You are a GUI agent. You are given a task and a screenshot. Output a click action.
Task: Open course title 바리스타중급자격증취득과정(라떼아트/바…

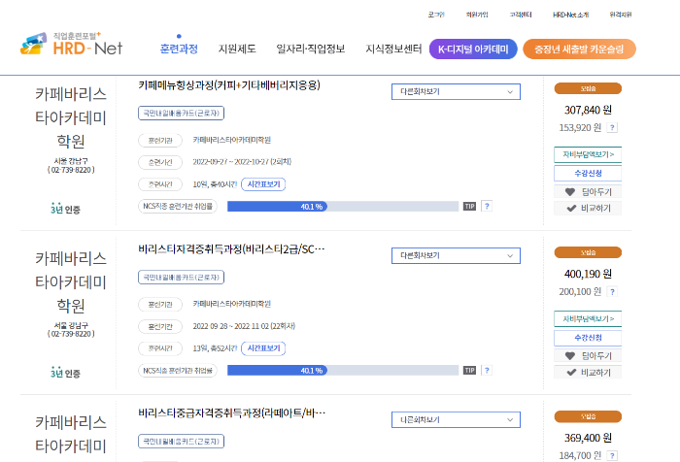click(x=231, y=412)
